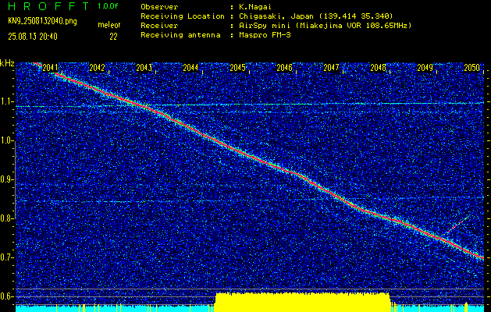Click the 'Receiving Location' field label
The width and height of the screenshot is (491, 312).
click(x=183, y=16)
